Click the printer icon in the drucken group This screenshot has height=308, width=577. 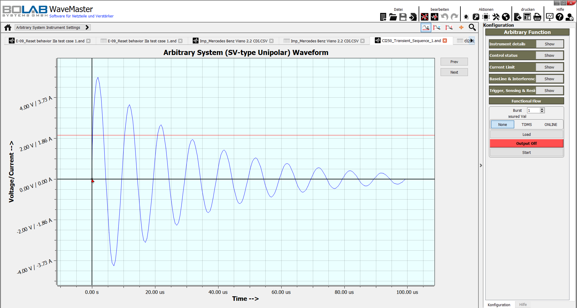537,17
